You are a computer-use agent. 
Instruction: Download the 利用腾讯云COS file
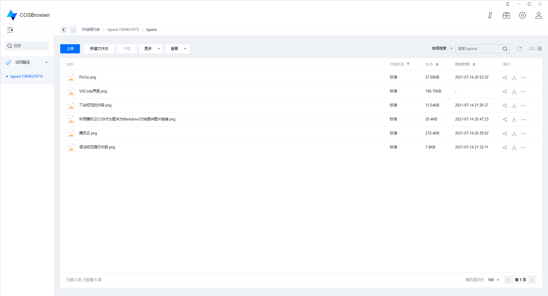[514, 120]
